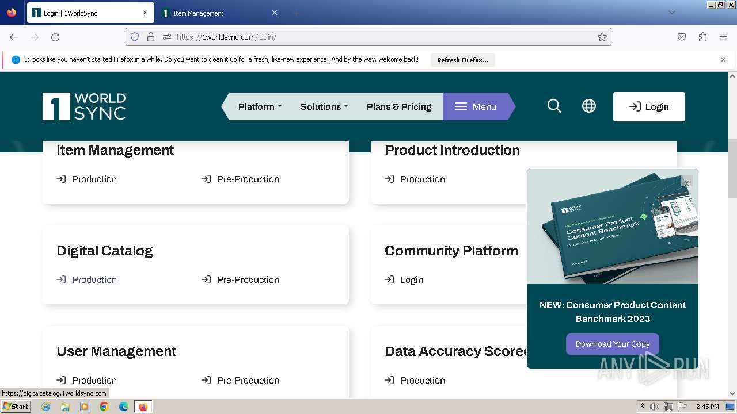
Task: Click the Community Platform heading
Action: coord(451,251)
